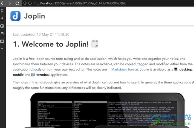This screenshot has height=128, width=194.
Task: Open the bookmarks sidebar panel icon
Action: coord(2,11)
